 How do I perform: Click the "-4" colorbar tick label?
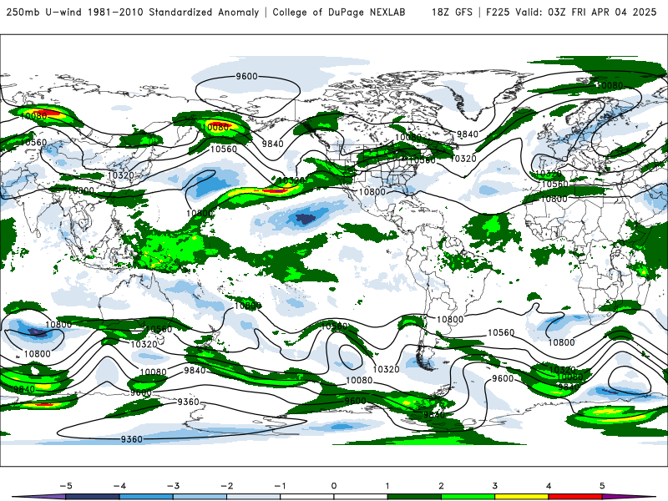(119, 486)
